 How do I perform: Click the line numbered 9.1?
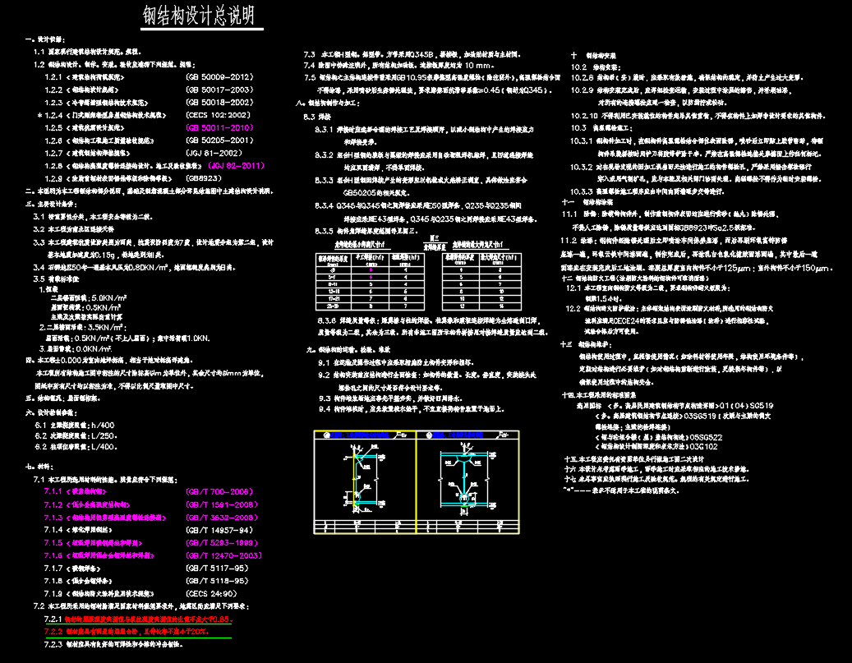[x=396, y=362]
